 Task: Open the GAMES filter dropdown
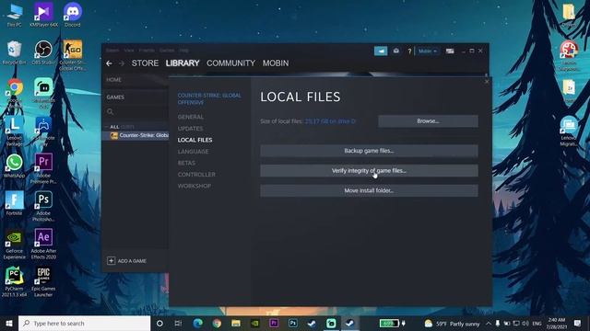pos(115,97)
